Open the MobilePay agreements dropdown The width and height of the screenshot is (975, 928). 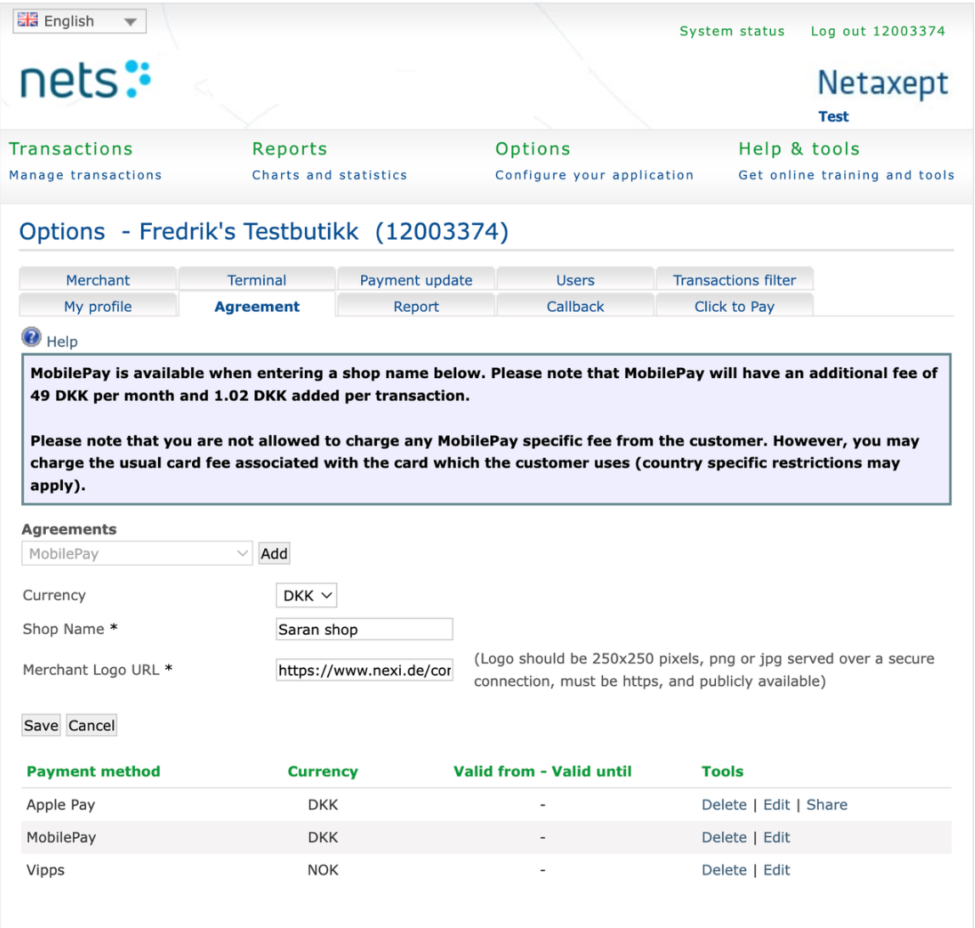(x=137, y=553)
